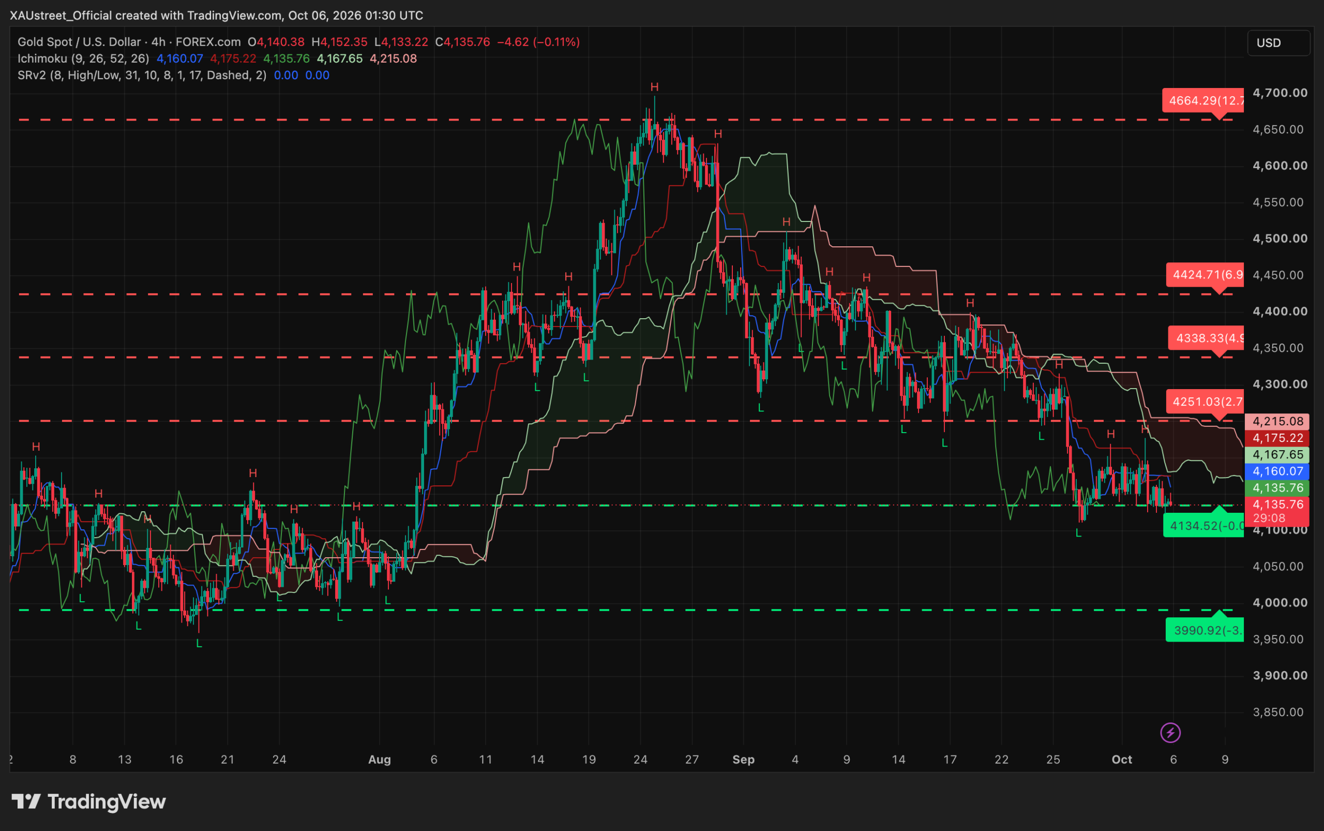Click the 3,900.00 price axis label
Image resolution: width=1324 pixels, height=831 pixels.
click(1280, 675)
